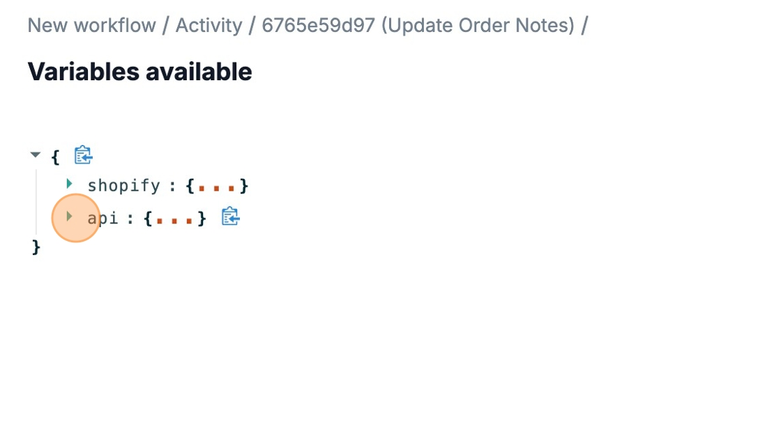Go to New workflow breadcrumb
Image resolution: width=781 pixels, height=436 pixels.
(91, 26)
